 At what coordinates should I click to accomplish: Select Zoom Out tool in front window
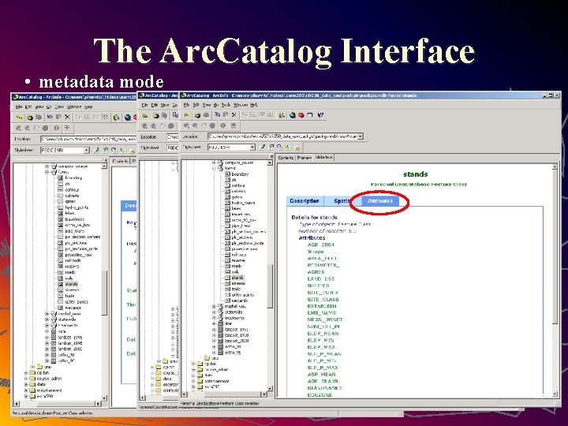195,125
